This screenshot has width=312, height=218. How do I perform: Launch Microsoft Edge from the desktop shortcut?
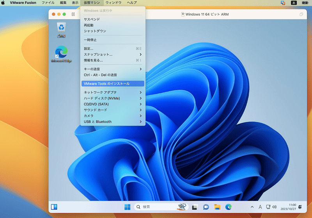click(61, 54)
